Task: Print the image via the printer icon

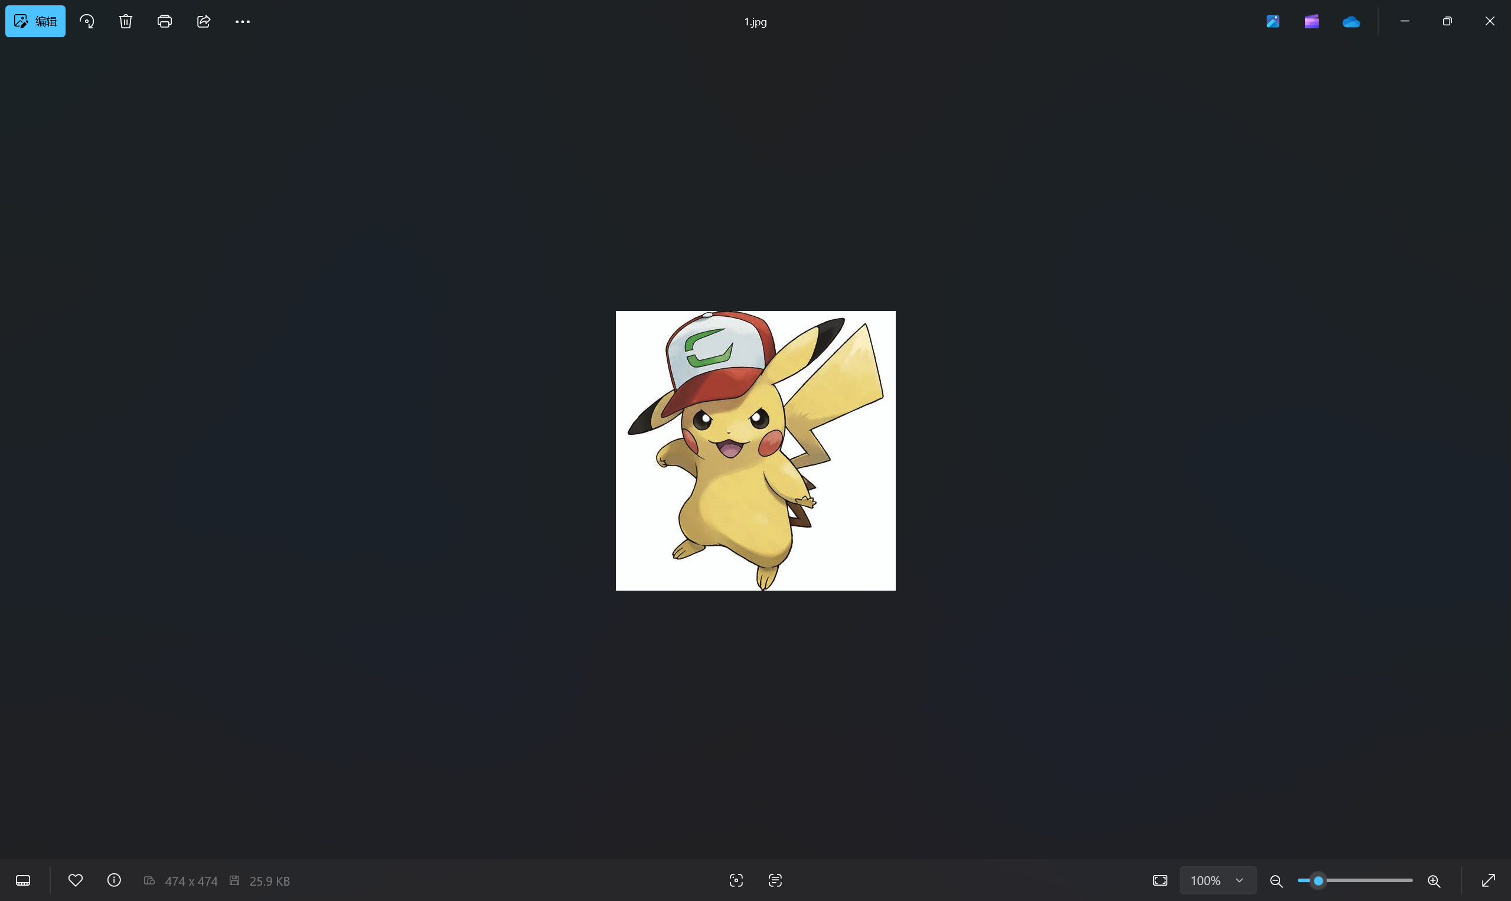Action: tap(165, 21)
